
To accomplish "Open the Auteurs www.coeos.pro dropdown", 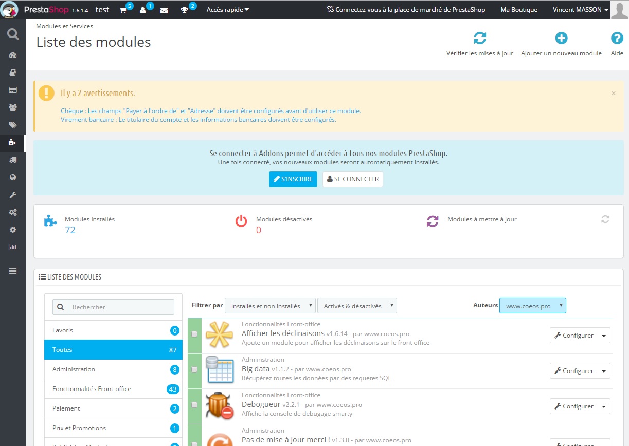I will point(533,306).
